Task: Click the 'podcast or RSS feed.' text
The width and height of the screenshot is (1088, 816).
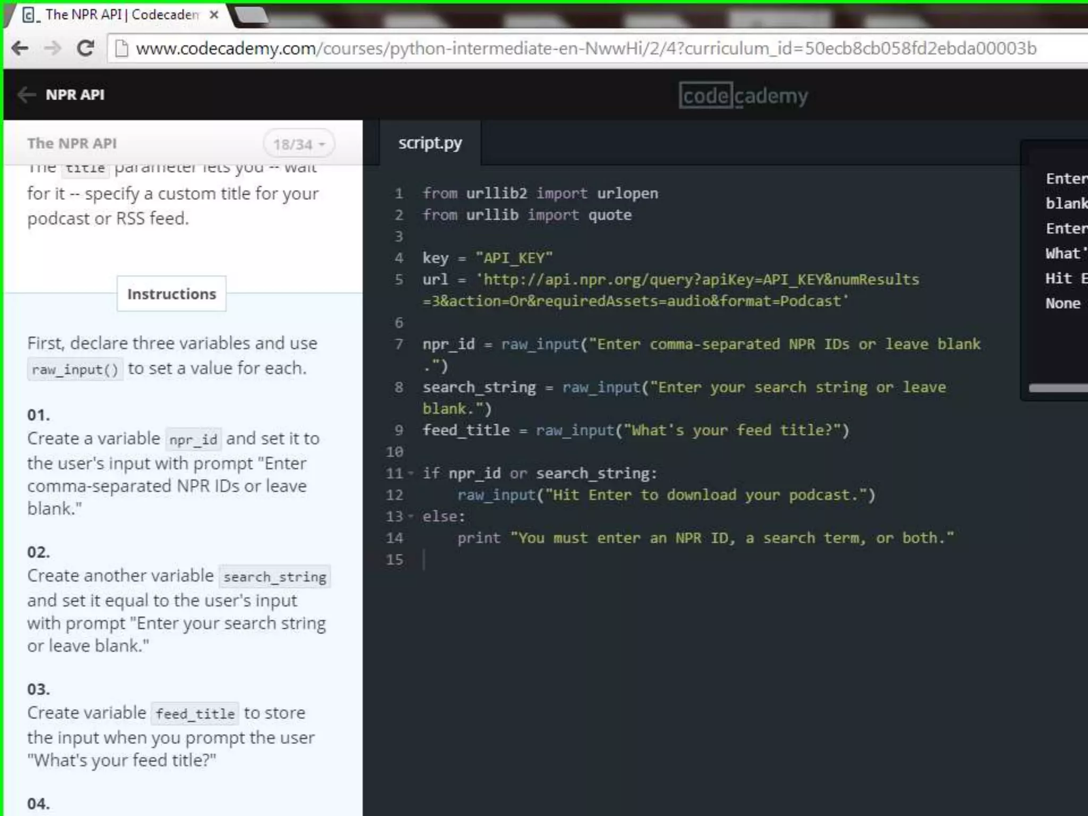Action: (108, 218)
